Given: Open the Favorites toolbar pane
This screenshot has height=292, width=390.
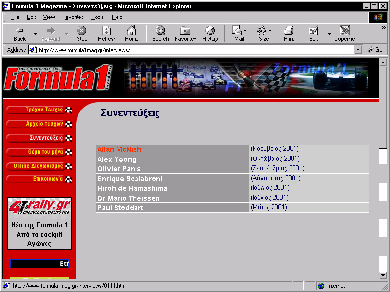Looking at the screenshot, I should point(186,34).
